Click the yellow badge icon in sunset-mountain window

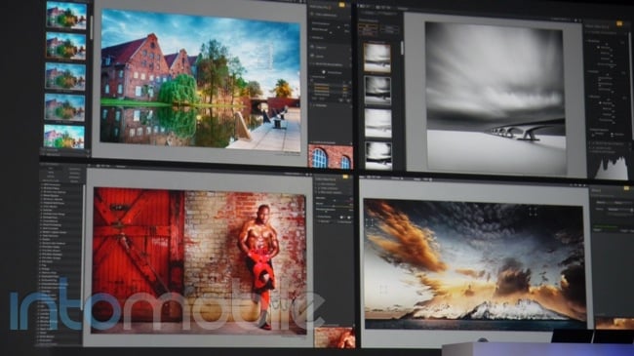[x=626, y=188]
